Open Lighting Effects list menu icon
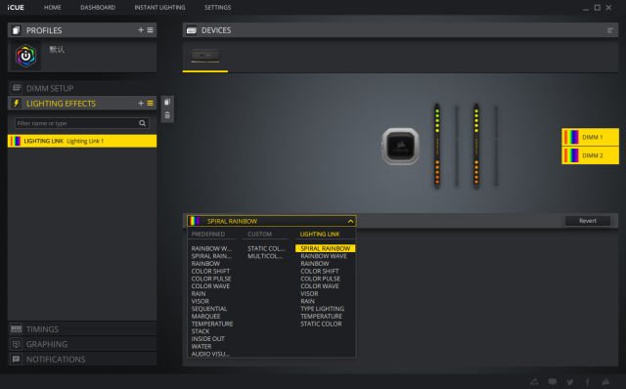This screenshot has width=626, height=389. (x=150, y=103)
